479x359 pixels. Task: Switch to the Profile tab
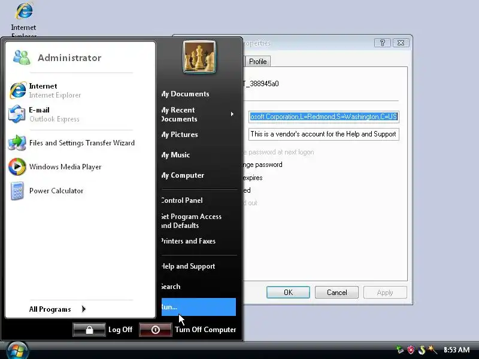click(x=258, y=62)
